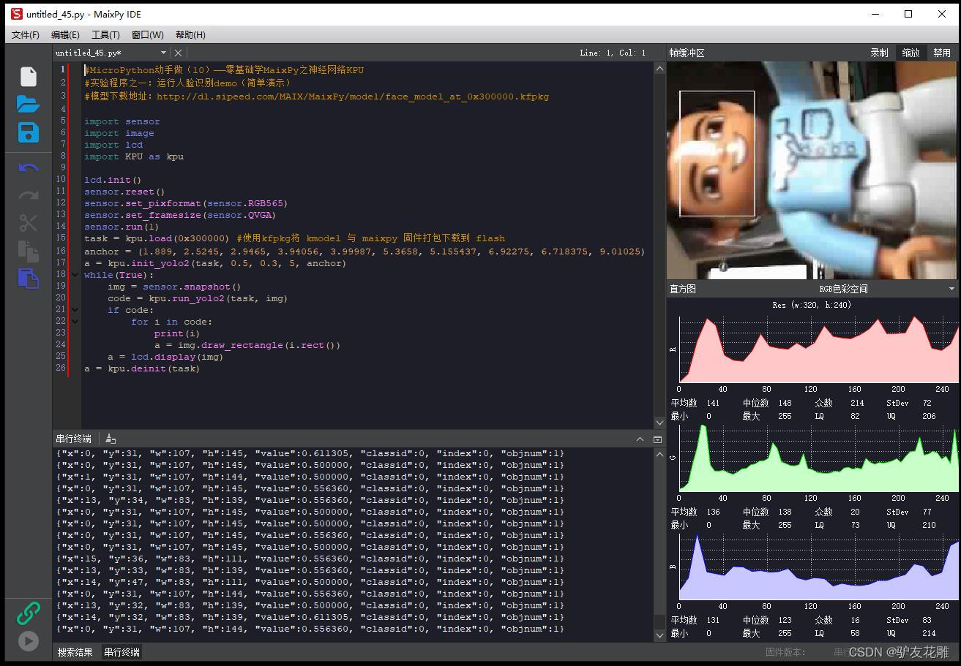Clear serial terminal with the broom icon
This screenshot has width=961, height=666.
pos(111,439)
